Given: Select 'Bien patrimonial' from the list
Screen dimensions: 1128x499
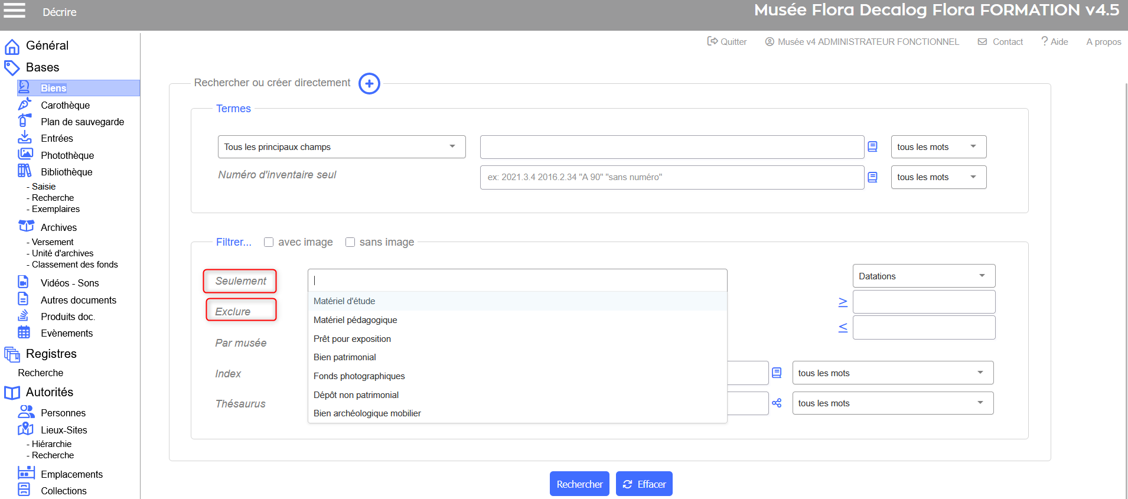Looking at the screenshot, I should tap(345, 357).
